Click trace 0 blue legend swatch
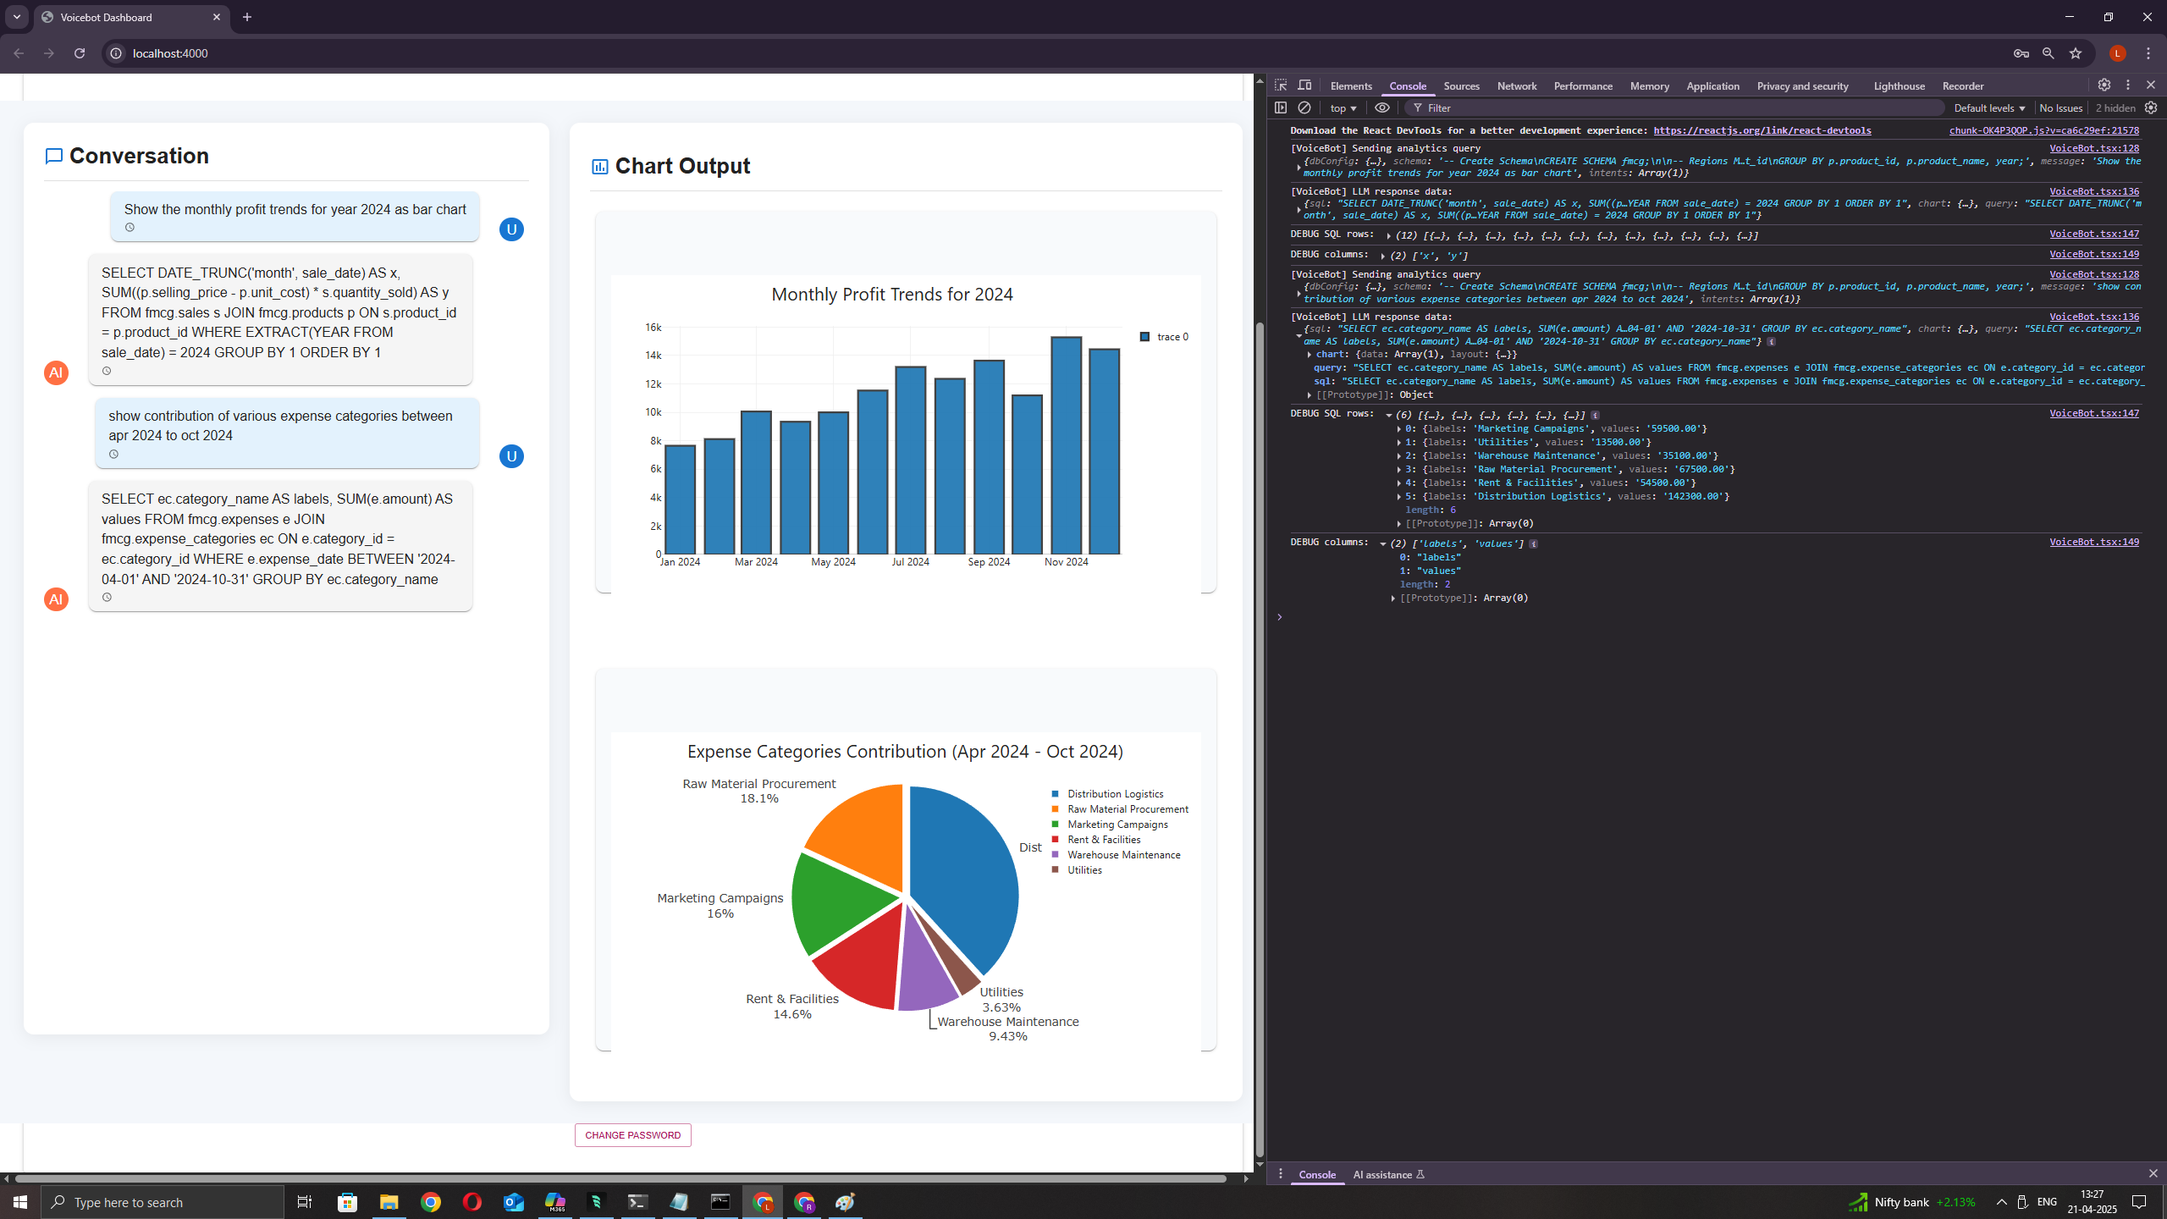 (x=1145, y=337)
